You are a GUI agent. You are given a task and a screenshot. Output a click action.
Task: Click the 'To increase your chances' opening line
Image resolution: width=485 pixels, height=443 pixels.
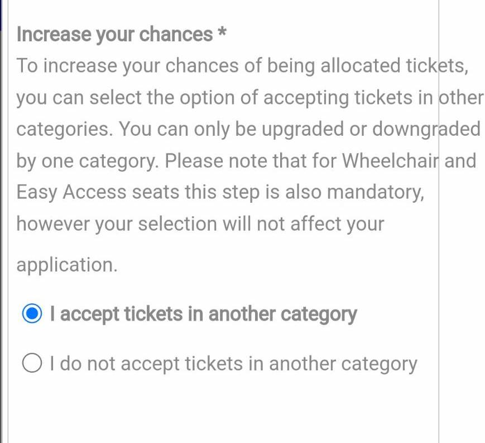[127, 66]
